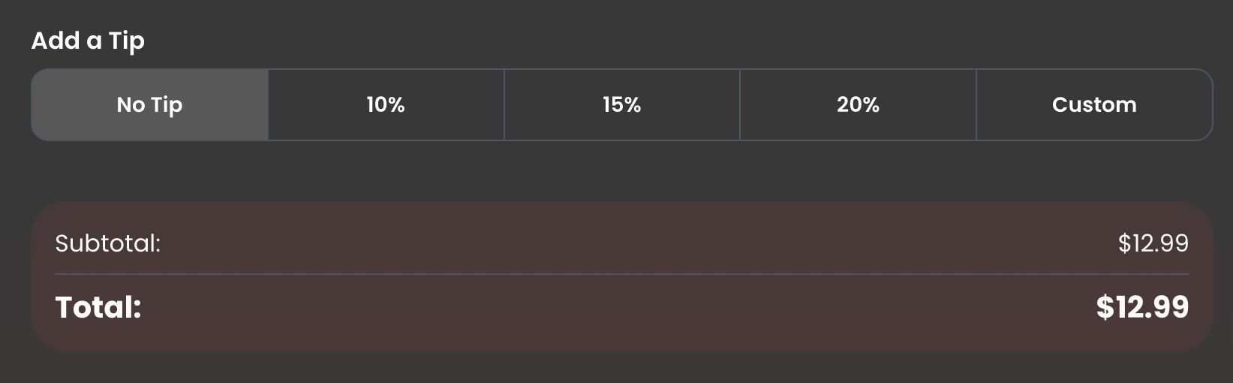Click the bold Total label
Viewport: 1233px width, 383px height.
[98, 307]
